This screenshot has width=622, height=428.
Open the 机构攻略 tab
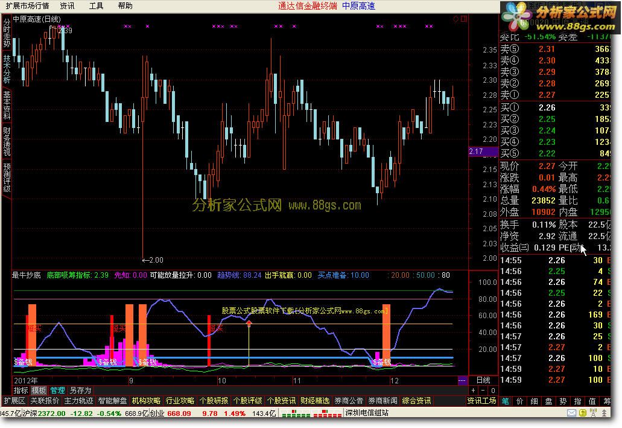[147, 401]
